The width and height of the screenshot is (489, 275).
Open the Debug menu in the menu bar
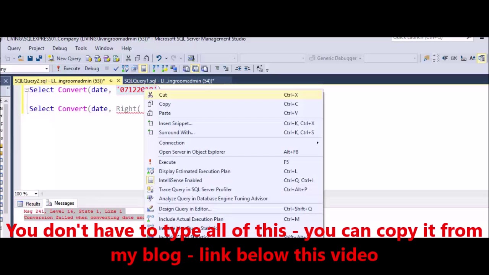[60, 49]
